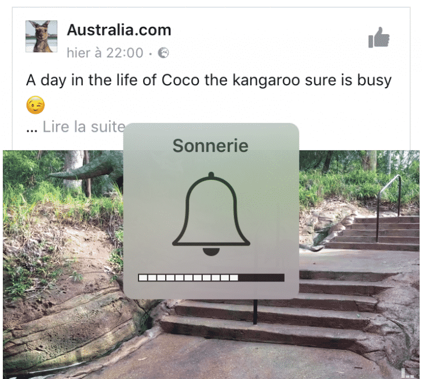Screen dimensions: 423x379
Task: Open the 'hier à 22:00' timestamp
Action: tap(105, 53)
